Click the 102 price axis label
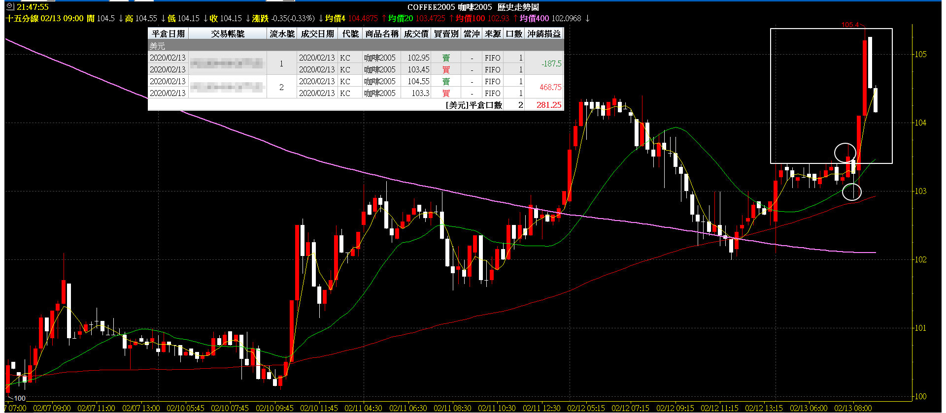The width and height of the screenshot is (946, 413). point(920,259)
